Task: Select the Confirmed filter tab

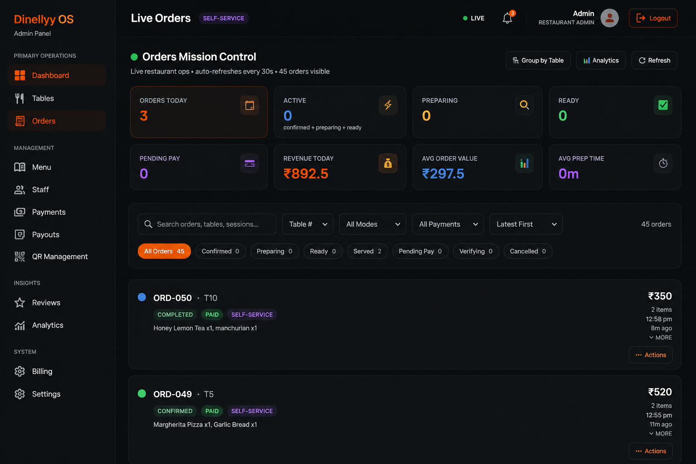Action: pos(221,251)
